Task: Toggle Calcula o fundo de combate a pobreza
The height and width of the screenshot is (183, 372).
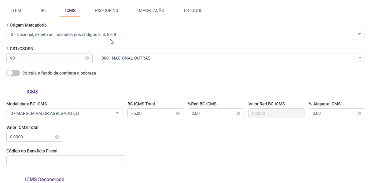Action: [x=13, y=73]
